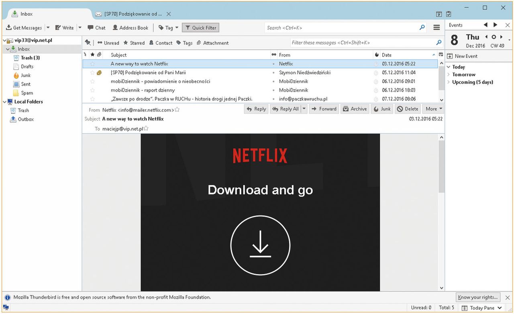The image size is (514, 314).
Task: Open Reply All dropdown arrow
Action: [304, 109]
